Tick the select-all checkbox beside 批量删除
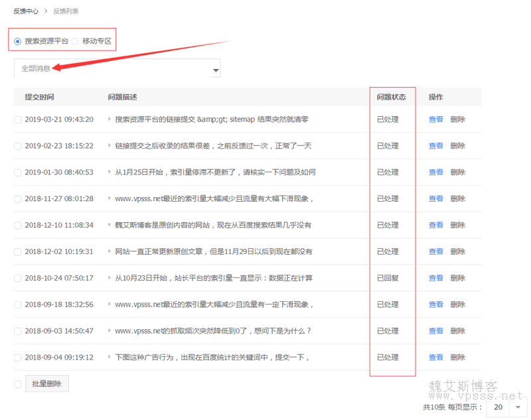Image resolution: width=531 pixels, height=420 pixels. click(x=18, y=384)
